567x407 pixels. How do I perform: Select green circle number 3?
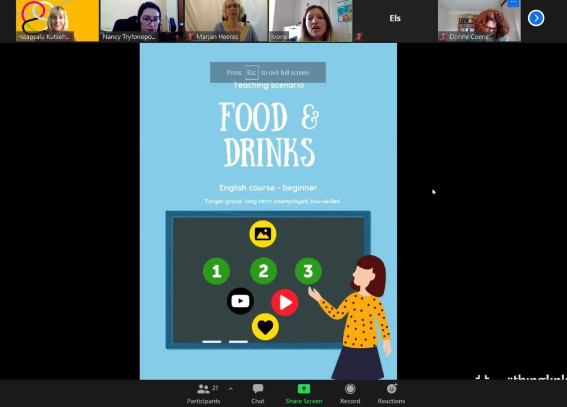[308, 271]
